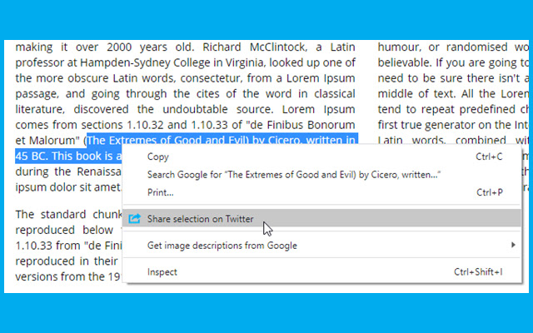Select Share selection on Twitter entry
Screen dimensions: 533x333
click(x=321, y=218)
